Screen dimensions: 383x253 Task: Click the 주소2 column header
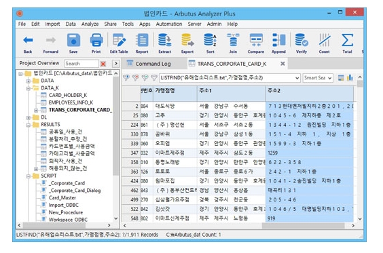pyautogui.click(x=310, y=93)
